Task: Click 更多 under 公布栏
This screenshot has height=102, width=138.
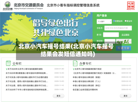Action: coord(59,96)
